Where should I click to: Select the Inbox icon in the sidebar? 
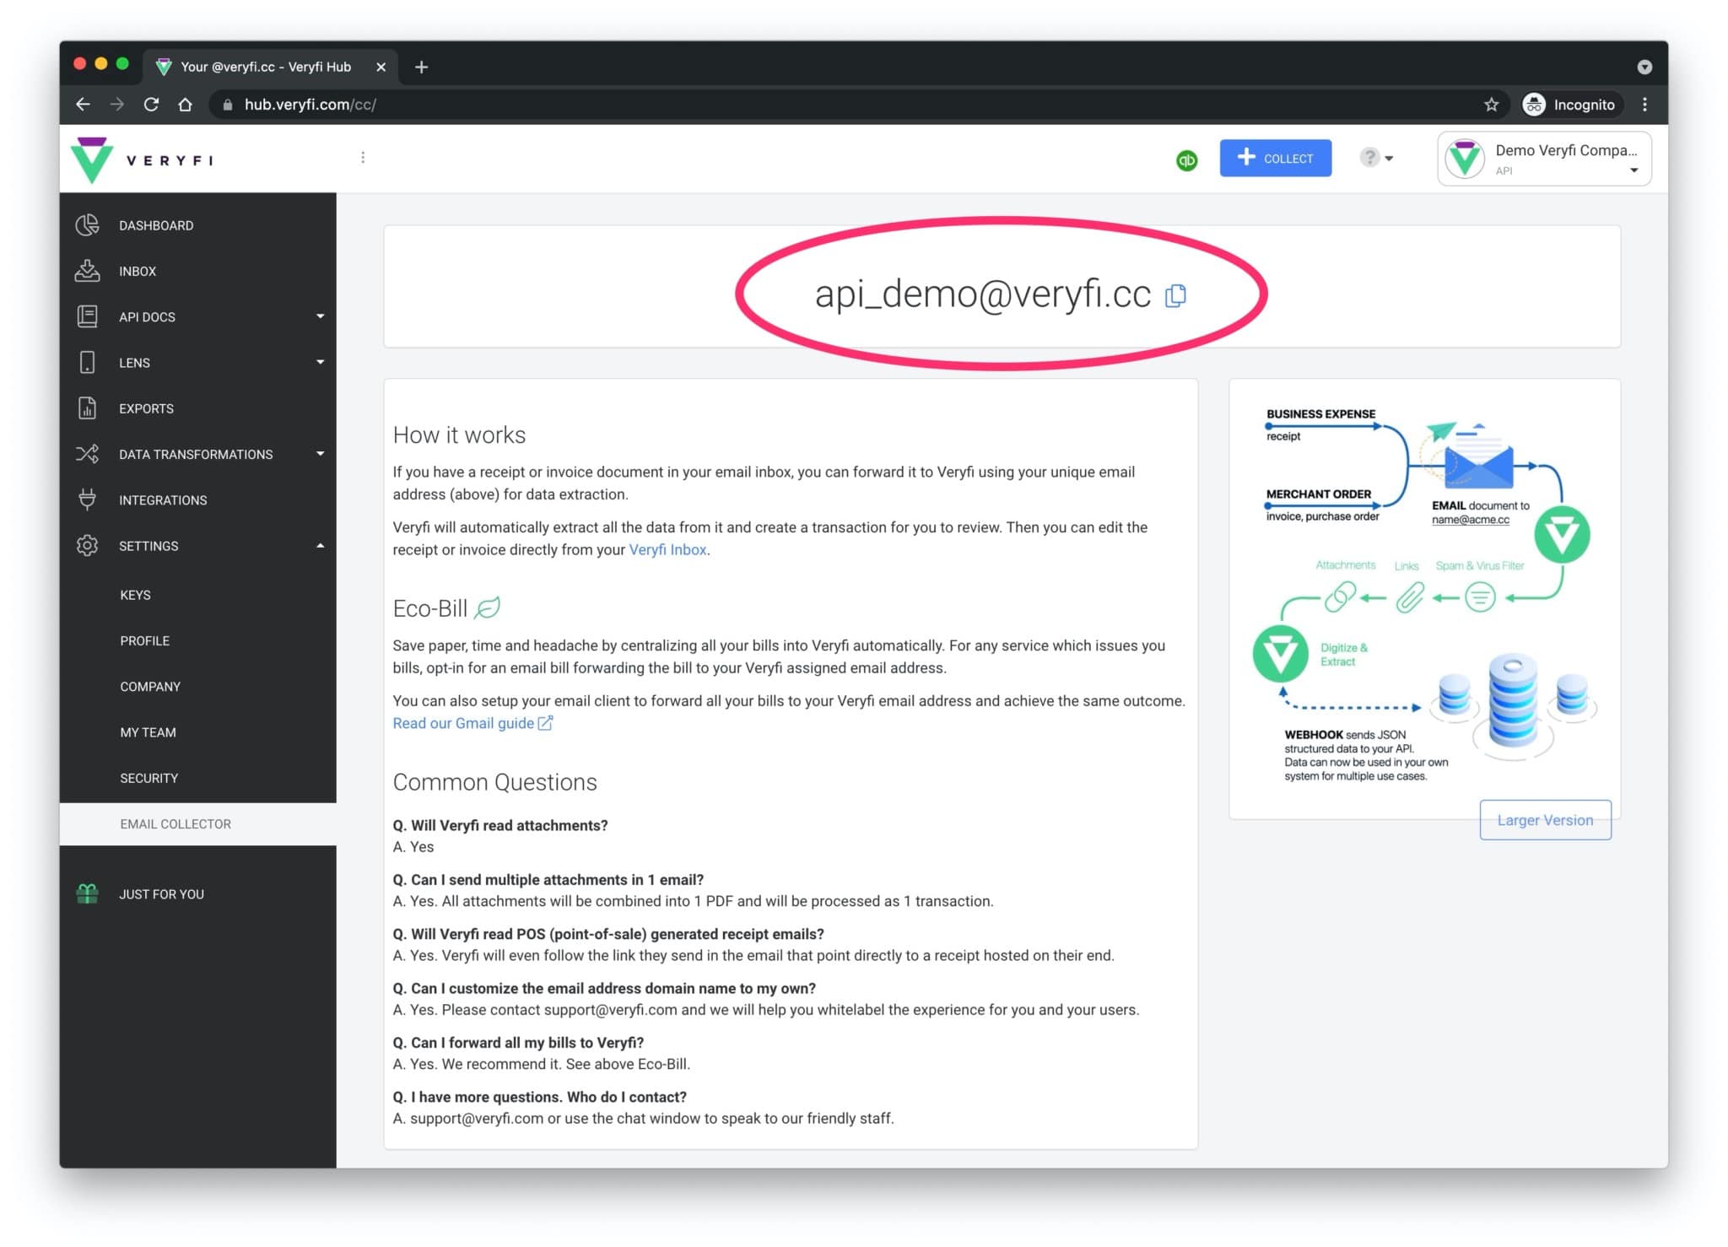pyautogui.click(x=88, y=271)
